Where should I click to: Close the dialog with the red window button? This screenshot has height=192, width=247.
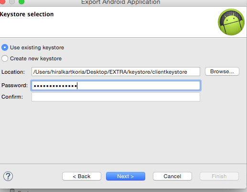pos(2,1)
